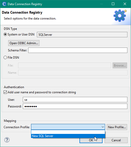Viewport: 131px width, 147px height.
Task: Select New SQL Server from dropdown list
Action: pos(68,136)
